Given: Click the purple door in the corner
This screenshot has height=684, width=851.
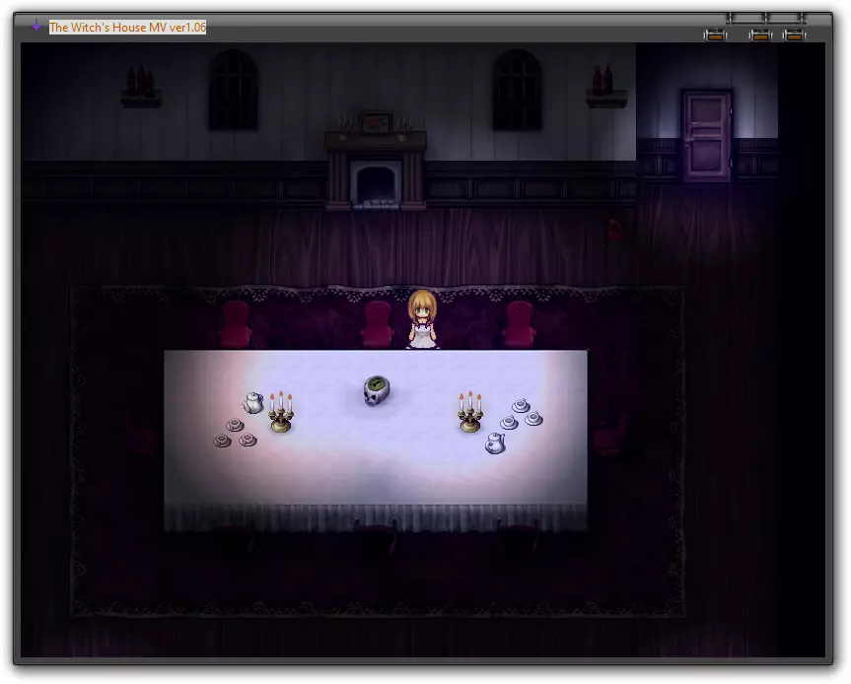Looking at the screenshot, I should (x=707, y=136).
